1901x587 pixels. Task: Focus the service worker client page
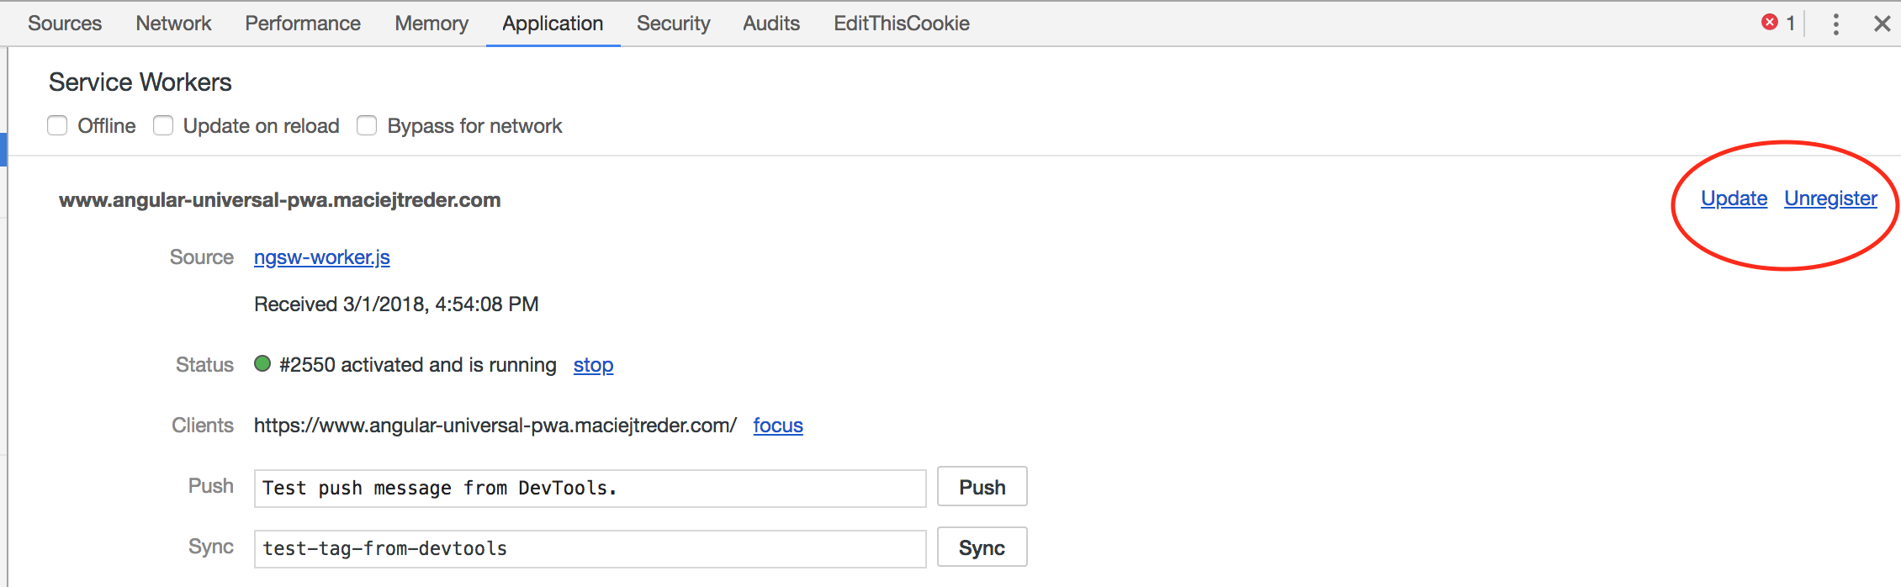[777, 426]
